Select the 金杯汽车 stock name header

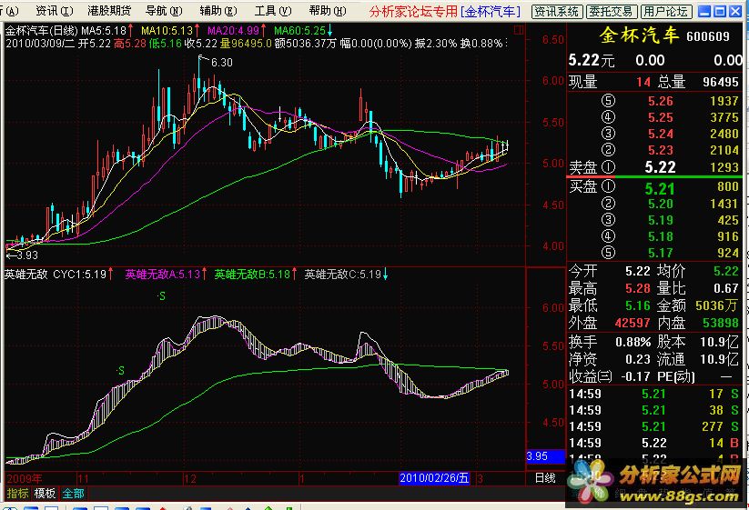639,35
